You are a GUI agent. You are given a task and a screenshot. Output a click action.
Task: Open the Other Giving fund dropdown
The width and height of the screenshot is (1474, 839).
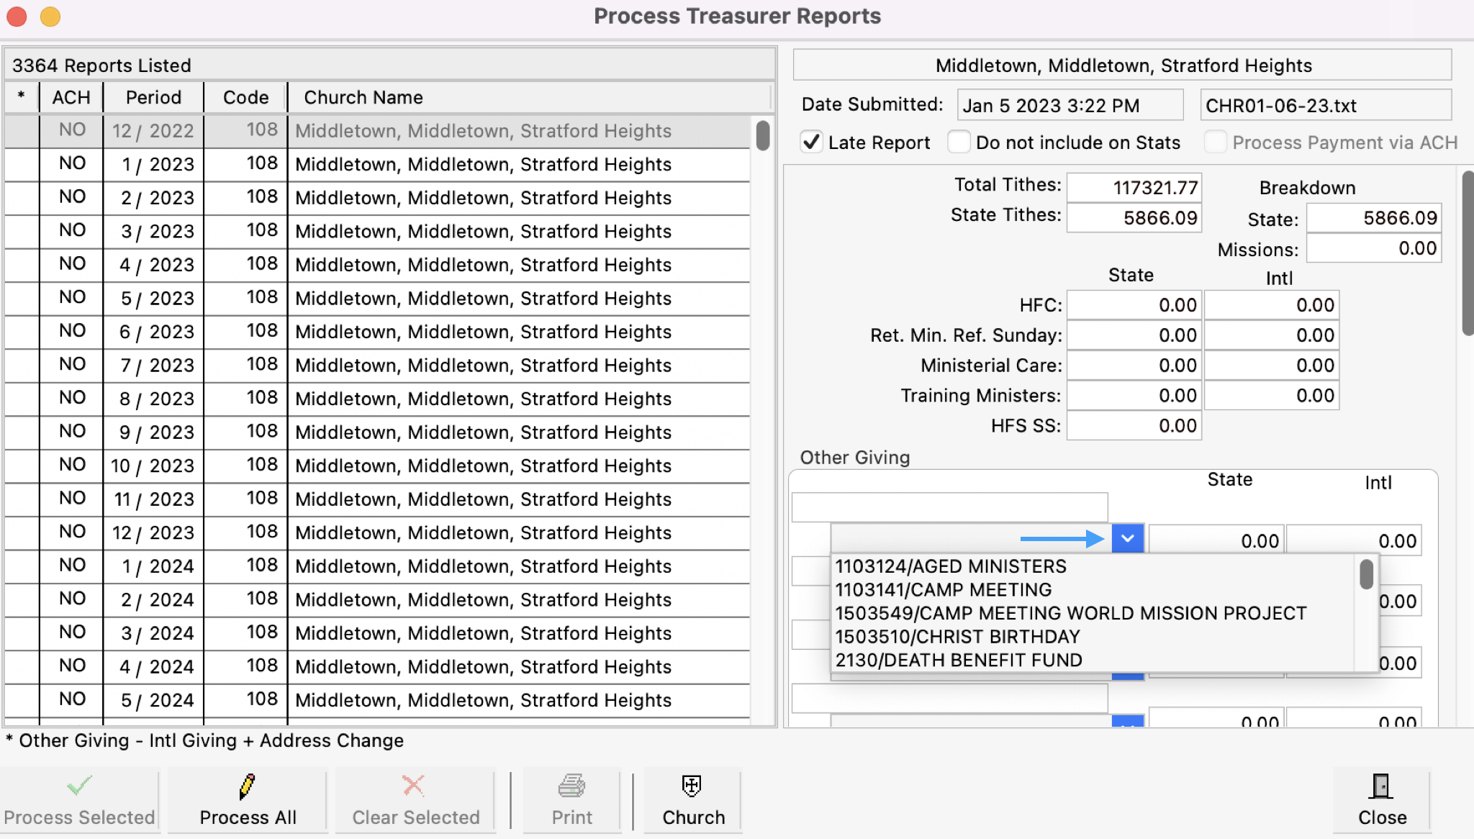[1127, 538]
